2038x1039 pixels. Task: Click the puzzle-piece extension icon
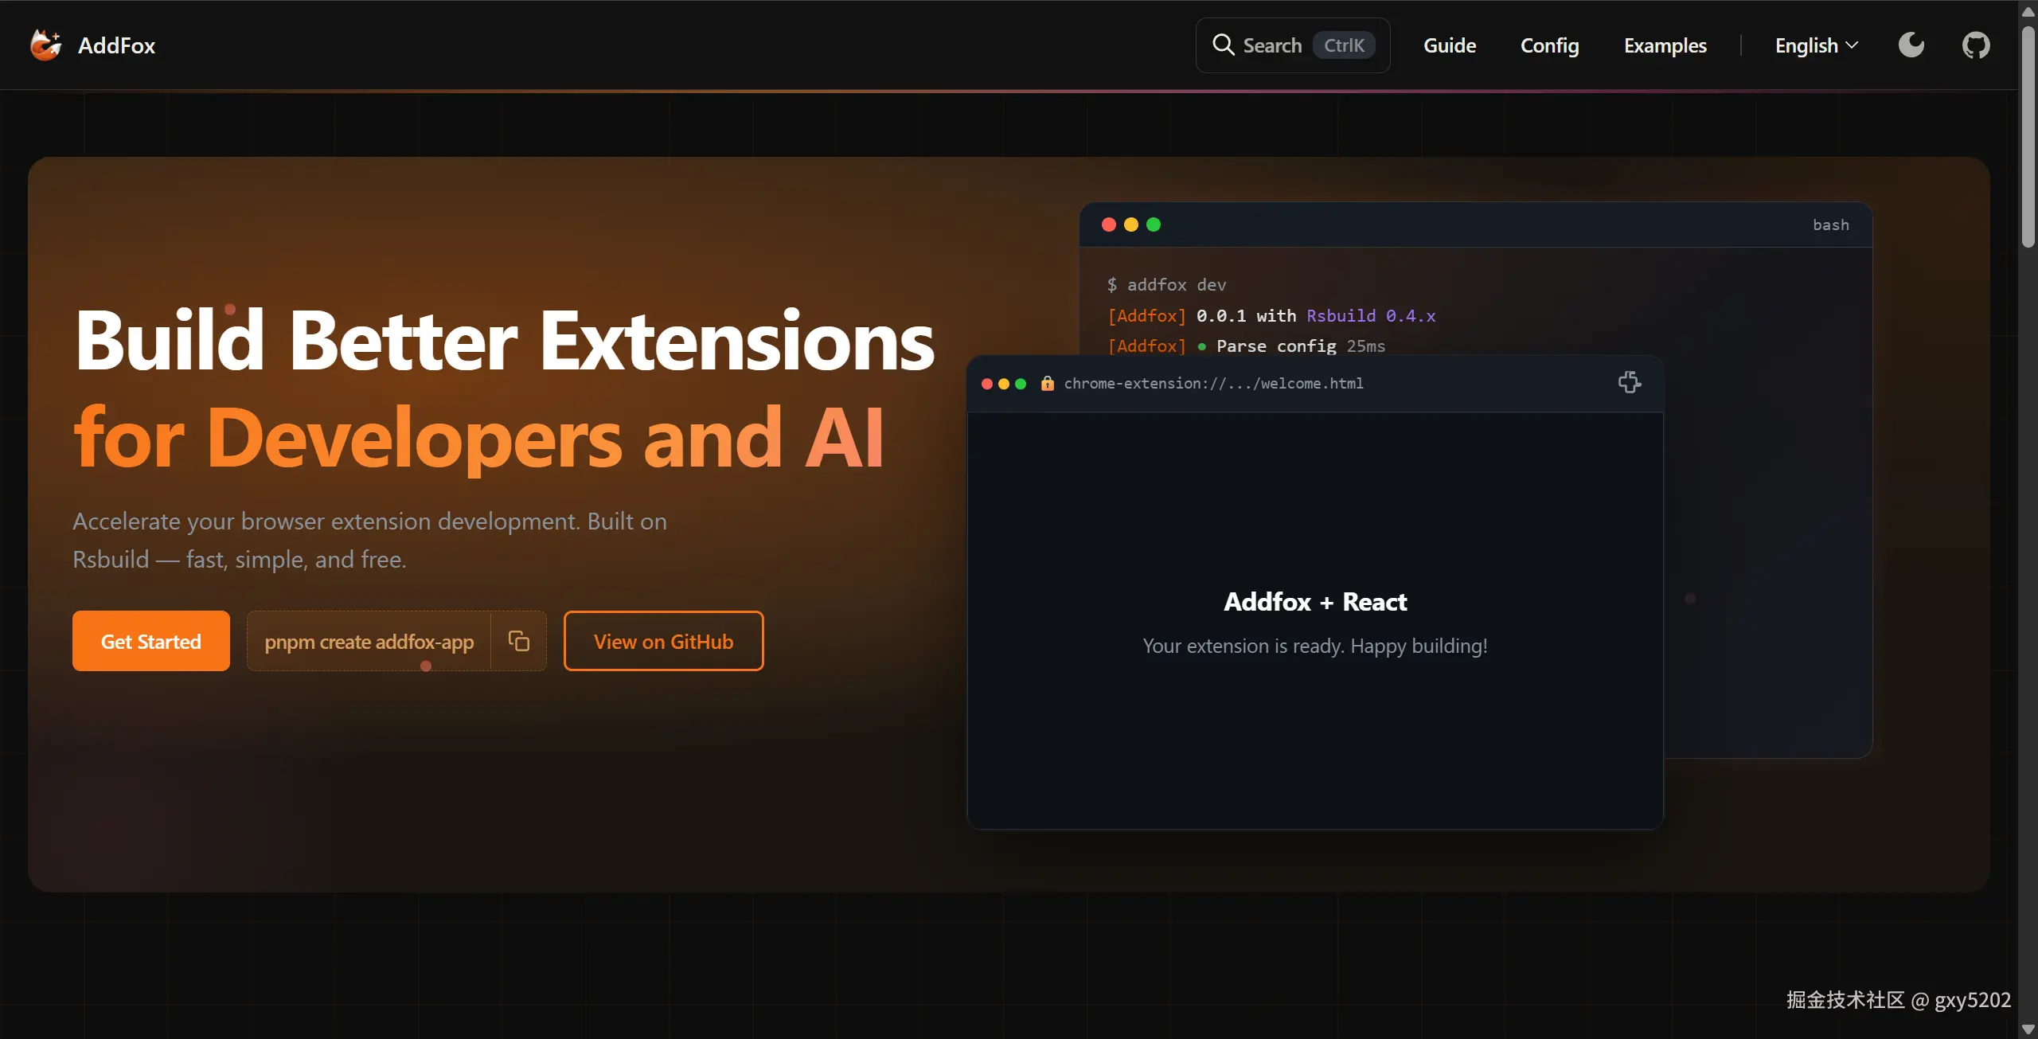[x=1629, y=383]
